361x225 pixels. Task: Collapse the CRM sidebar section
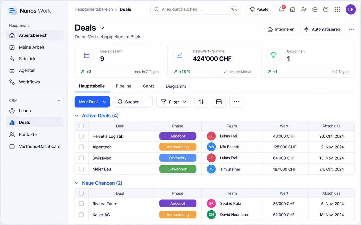[x=59, y=100]
